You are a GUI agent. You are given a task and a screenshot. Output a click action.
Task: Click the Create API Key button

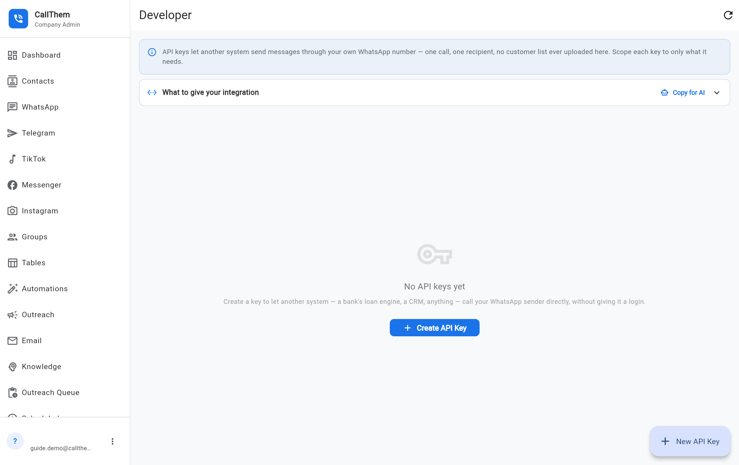434,328
